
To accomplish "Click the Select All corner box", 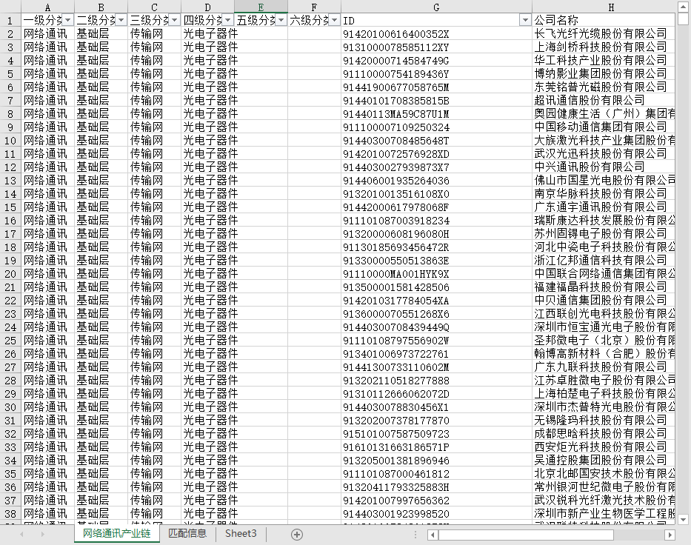I will [x=10, y=7].
